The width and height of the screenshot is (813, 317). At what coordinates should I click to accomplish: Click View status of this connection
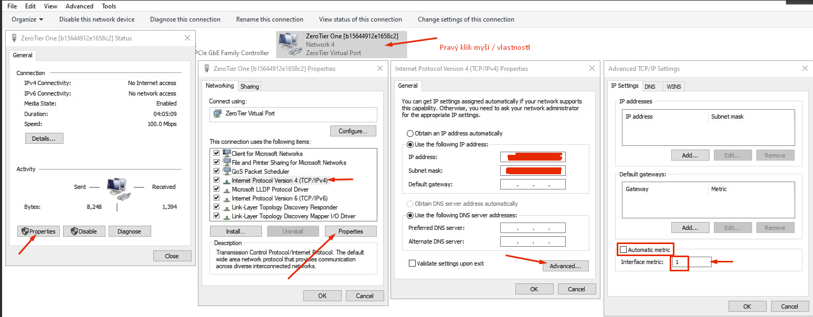(361, 19)
